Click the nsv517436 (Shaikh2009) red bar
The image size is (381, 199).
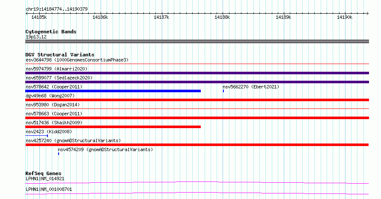coord(113,127)
